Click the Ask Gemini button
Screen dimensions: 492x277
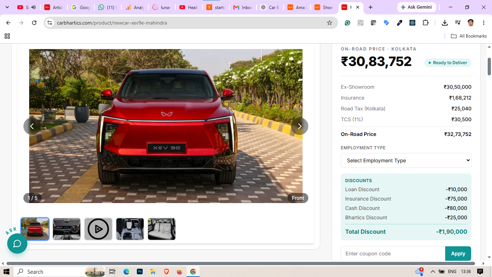[x=416, y=7]
